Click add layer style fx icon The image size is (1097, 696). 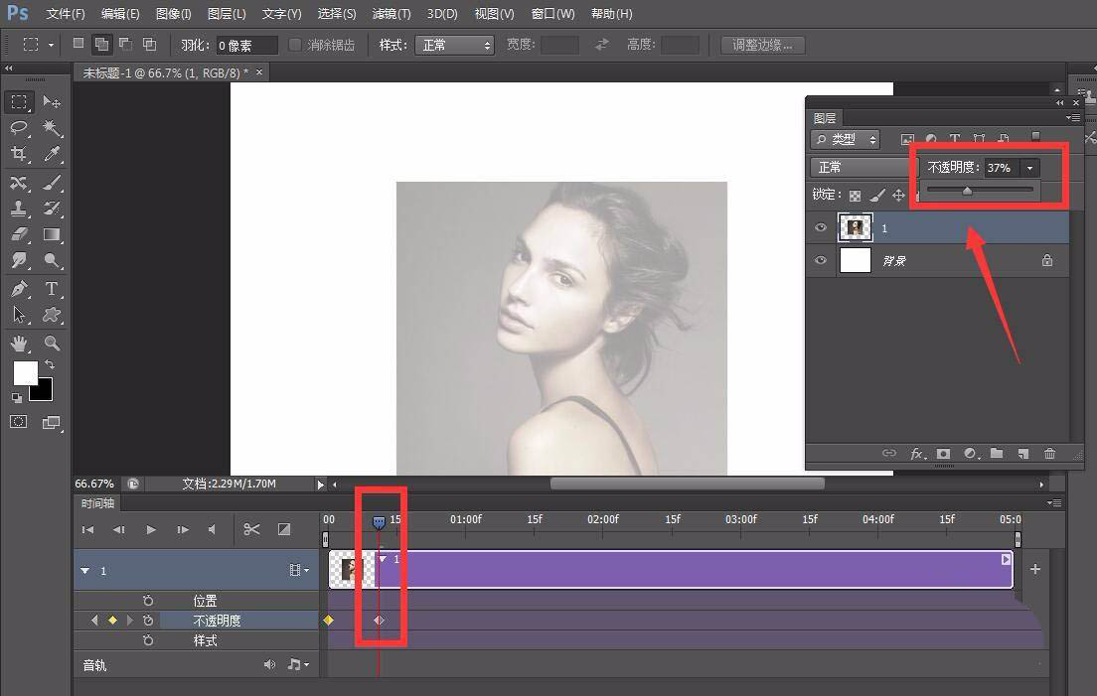[x=917, y=454]
